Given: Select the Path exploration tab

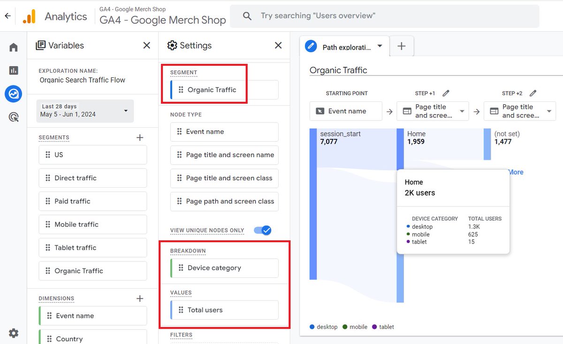Looking at the screenshot, I should [x=344, y=46].
